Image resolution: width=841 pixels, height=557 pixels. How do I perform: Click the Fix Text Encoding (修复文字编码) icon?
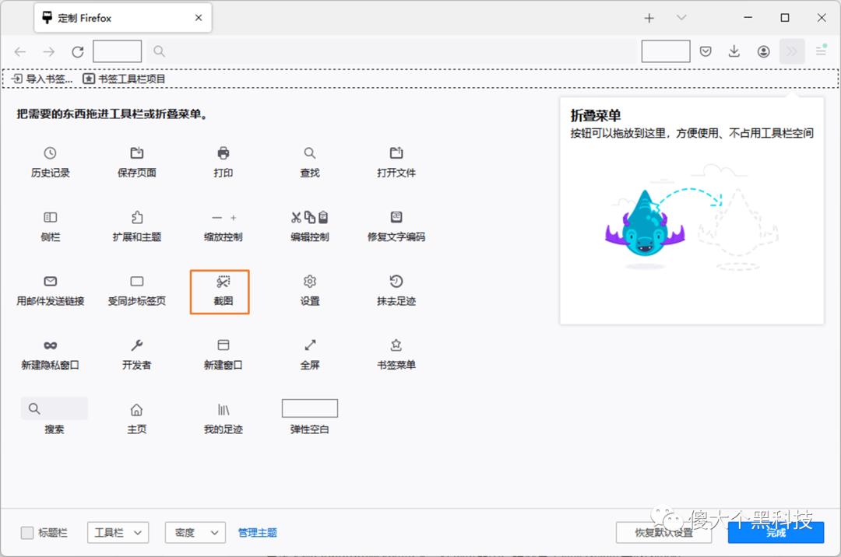395,226
